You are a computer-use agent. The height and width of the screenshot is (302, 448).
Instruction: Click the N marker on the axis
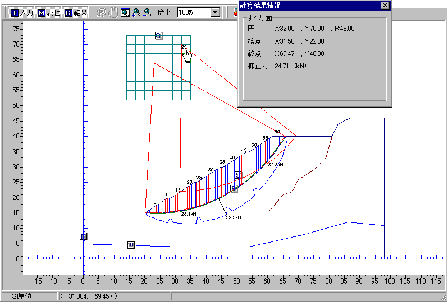[x=84, y=236]
